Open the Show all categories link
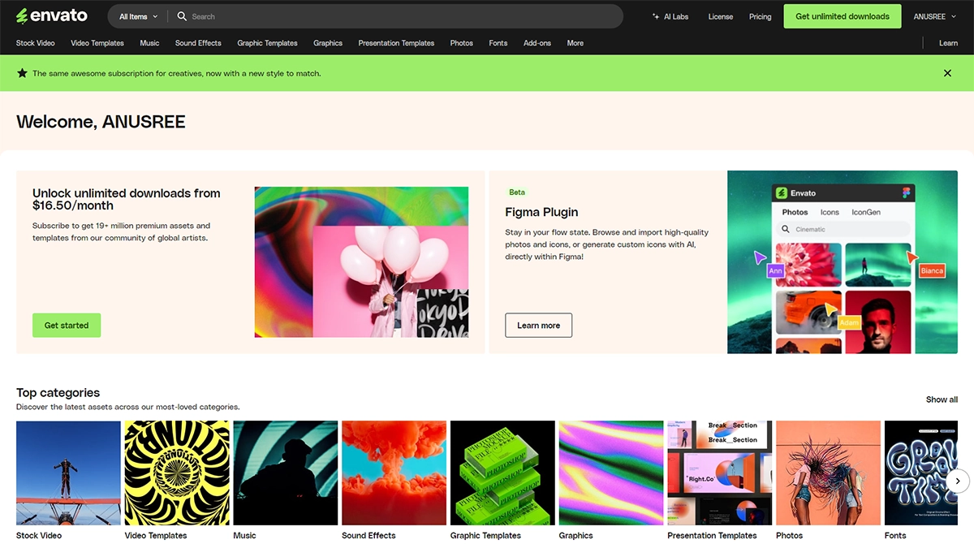 (x=941, y=399)
